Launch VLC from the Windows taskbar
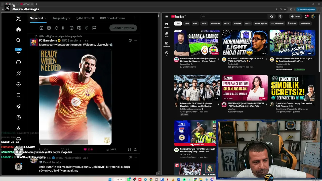This screenshot has height=181, width=322. tap(173, 179)
